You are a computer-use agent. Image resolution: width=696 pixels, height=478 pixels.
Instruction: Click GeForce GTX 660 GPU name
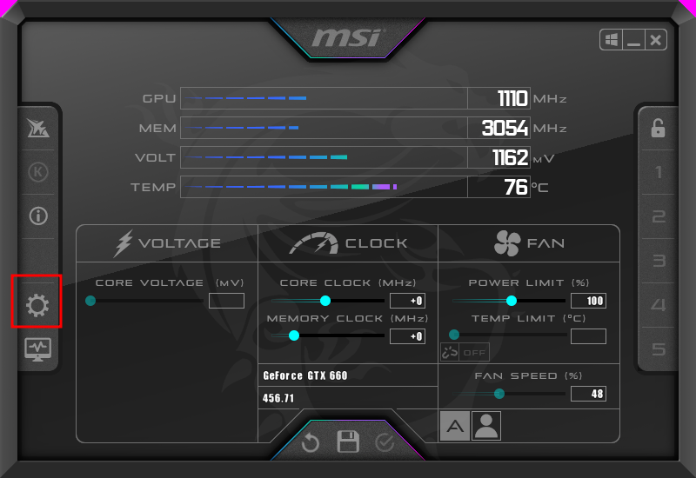click(x=305, y=375)
